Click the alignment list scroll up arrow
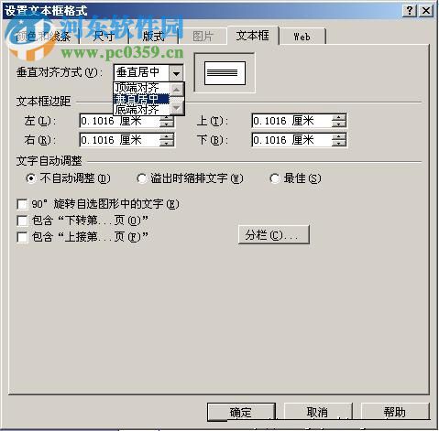Viewport: 439px width, 431px height. tap(177, 90)
